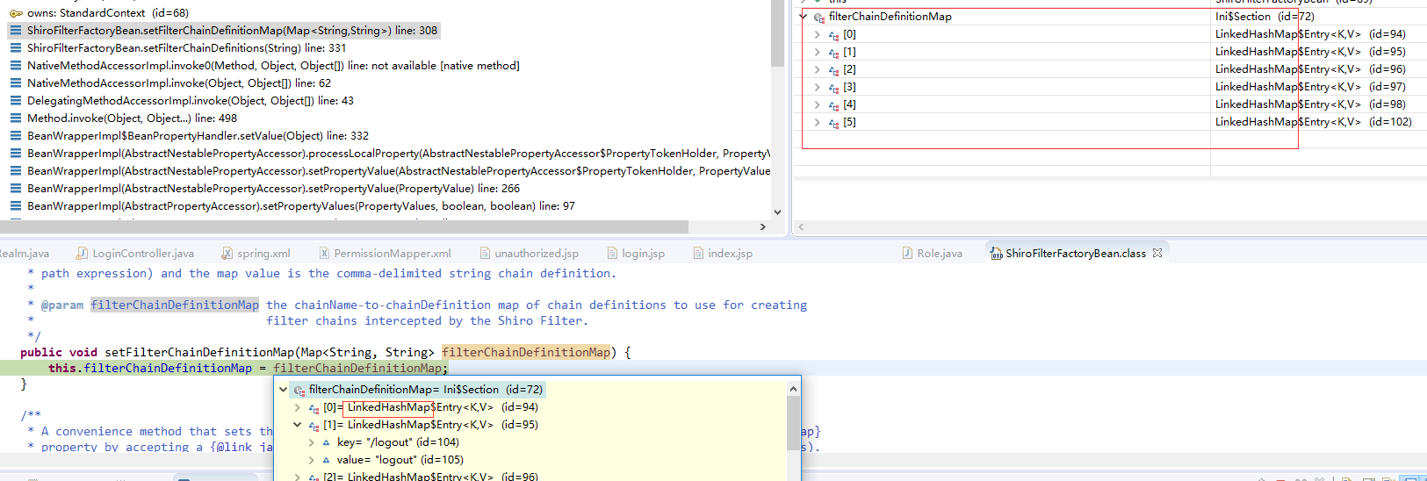Switch to PermissionMapper.xml editor tab
The image size is (1427, 481).
pos(385,254)
